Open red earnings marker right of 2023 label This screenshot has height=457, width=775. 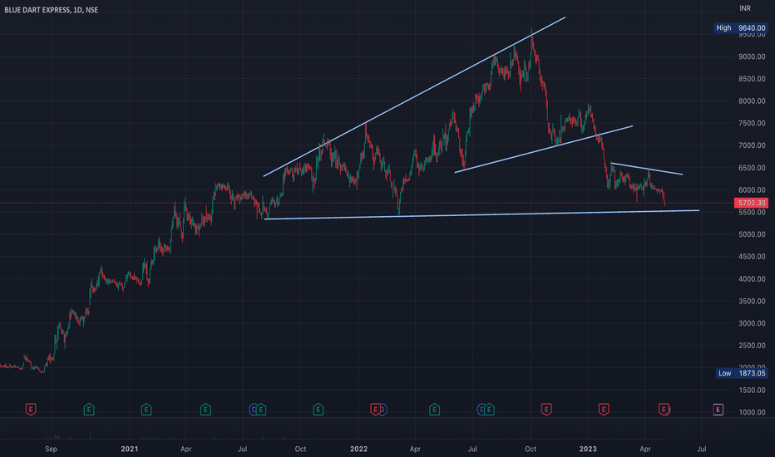(604, 409)
